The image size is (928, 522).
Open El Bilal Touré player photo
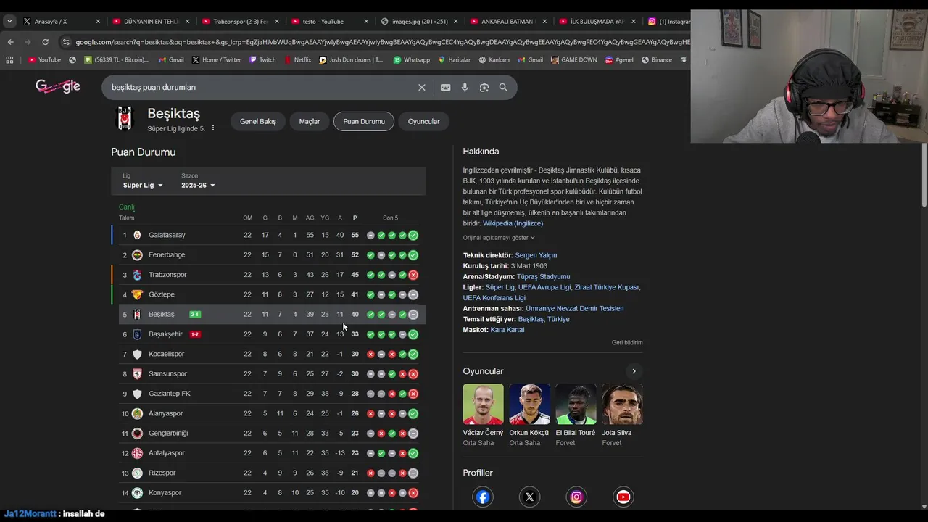(576, 404)
